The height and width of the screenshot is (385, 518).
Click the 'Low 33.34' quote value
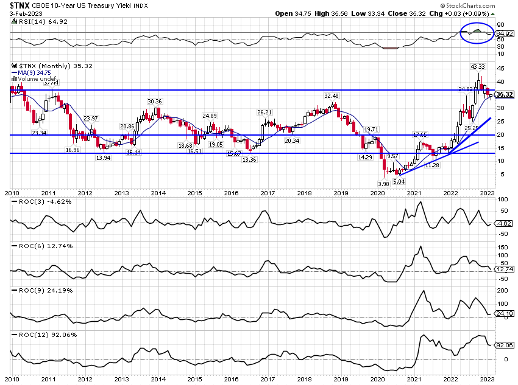(x=367, y=13)
